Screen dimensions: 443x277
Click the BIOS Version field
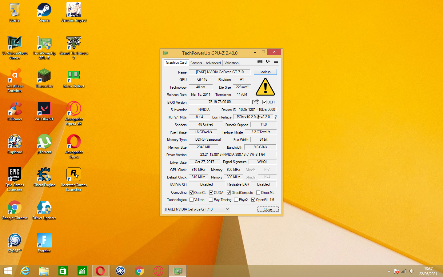(220, 102)
